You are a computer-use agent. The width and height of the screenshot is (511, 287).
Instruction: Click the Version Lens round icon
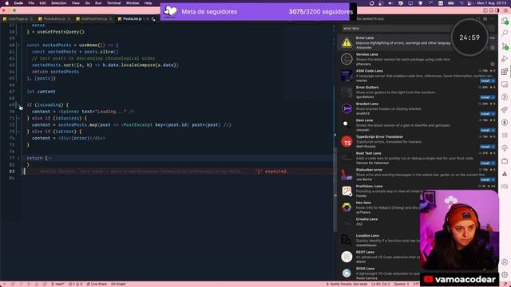[x=347, y=59]
